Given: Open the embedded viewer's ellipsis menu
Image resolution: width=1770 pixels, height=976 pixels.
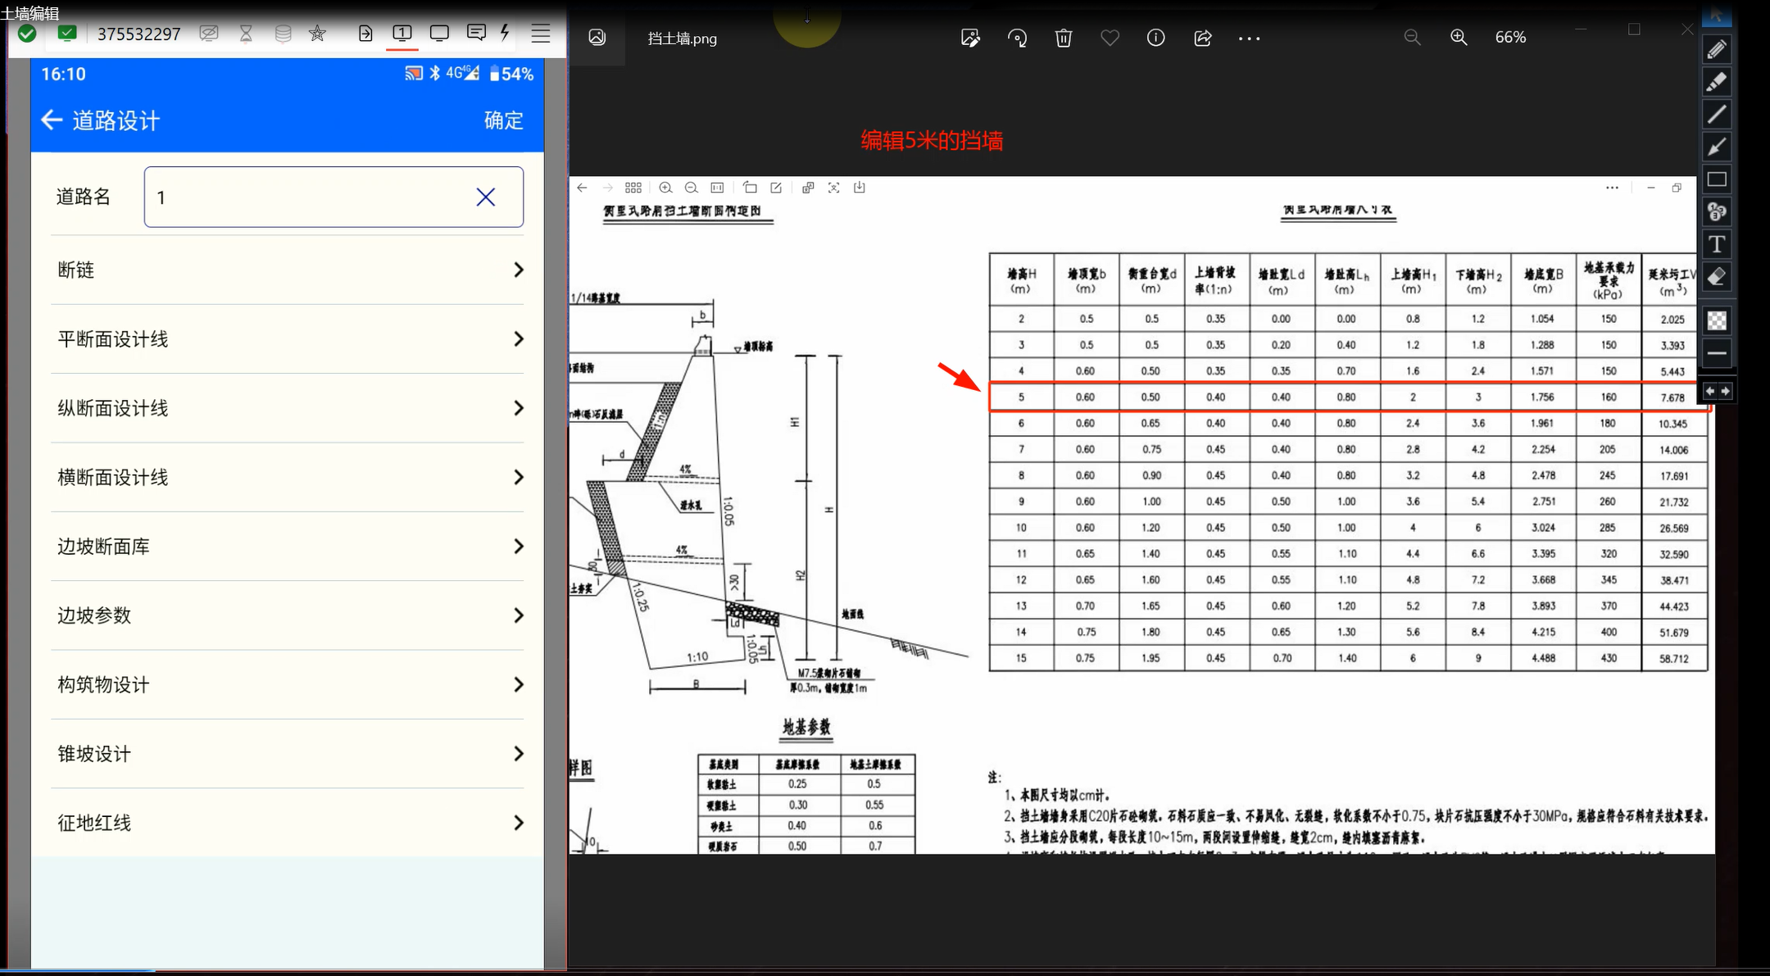Looking at the screenshot, I should pos(1612,188).
